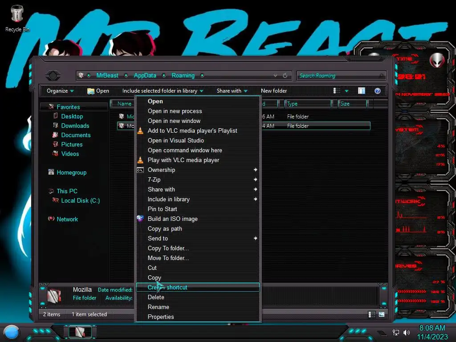Image resolution: width=456 pixels, height=342 pixels.
Task: Toggle the preview pane icon
Action: (362, 91)
